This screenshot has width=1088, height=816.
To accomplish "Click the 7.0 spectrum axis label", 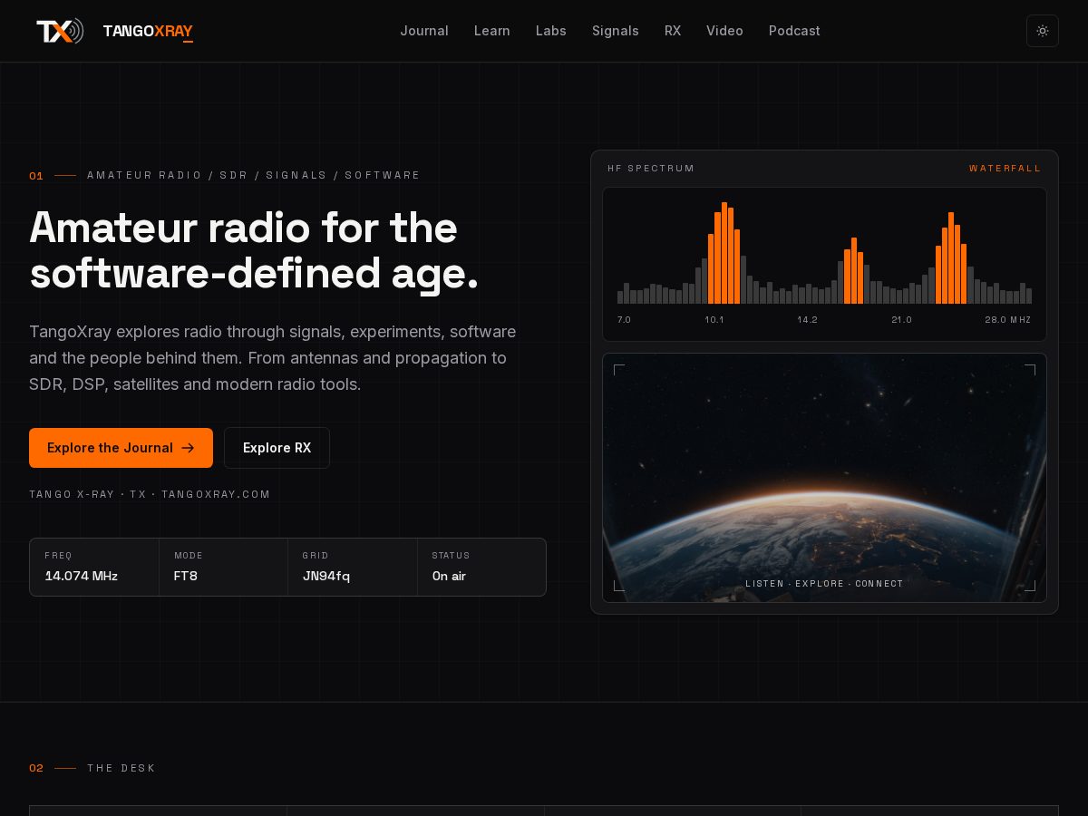I will coord(624,320).
